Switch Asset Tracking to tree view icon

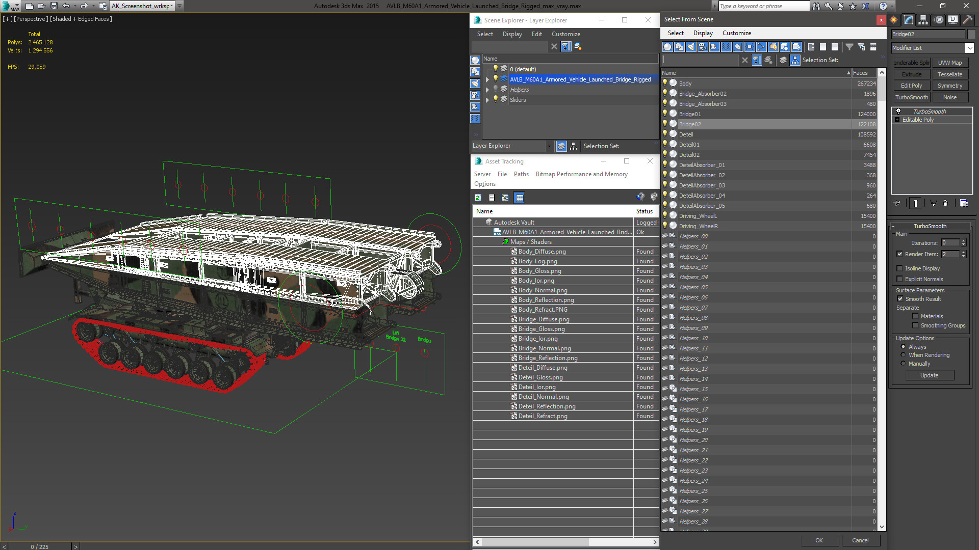(x=505, y=198)
